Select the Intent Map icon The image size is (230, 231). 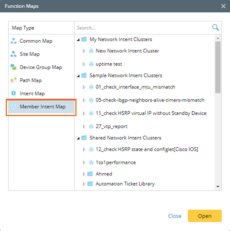[x=14, y=93]
